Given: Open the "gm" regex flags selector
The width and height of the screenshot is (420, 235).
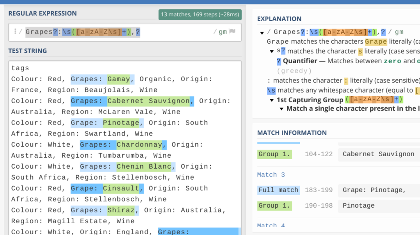Looking at the screenshot, I should pos(222,32).
